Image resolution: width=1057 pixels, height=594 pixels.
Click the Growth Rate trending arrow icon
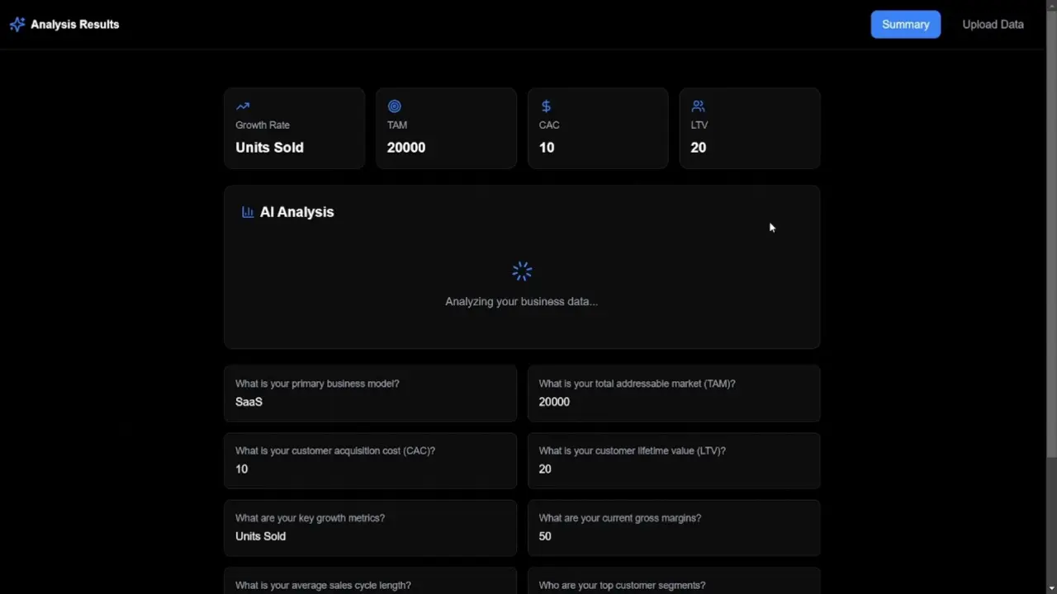pyautogui.click(x=243, y=106)
